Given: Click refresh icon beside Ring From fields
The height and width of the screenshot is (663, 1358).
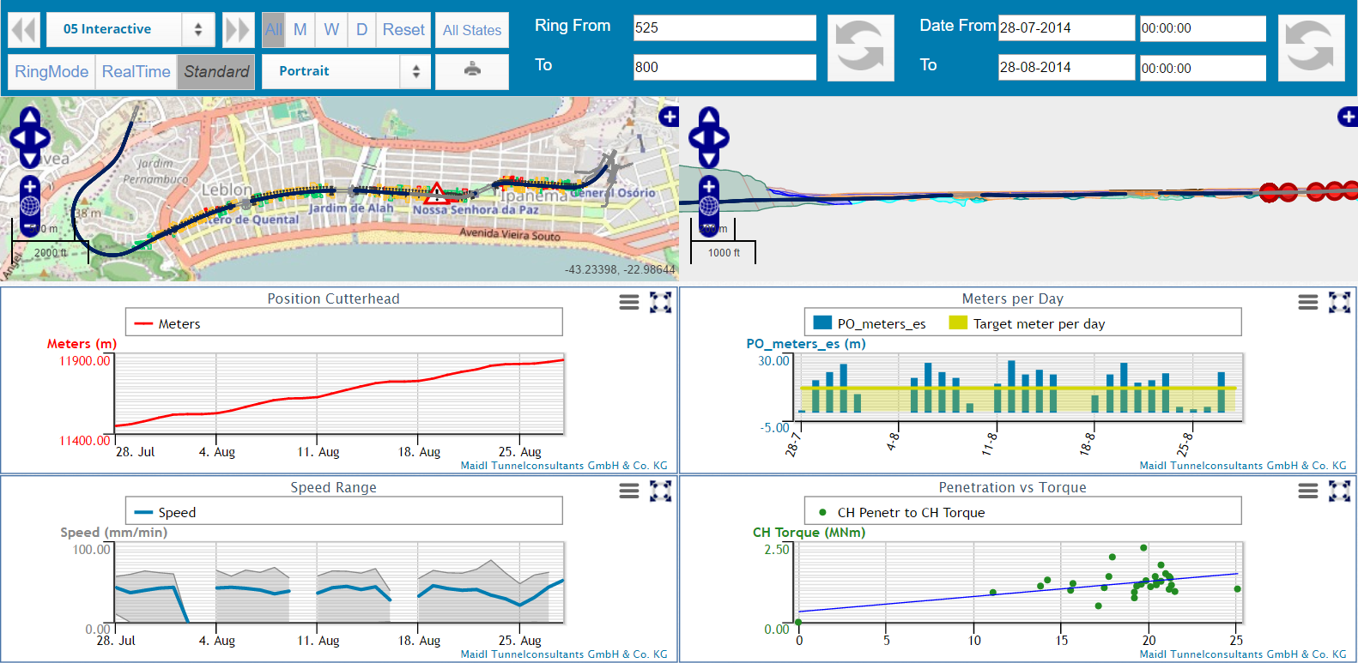Looking at the screenshot, I should 860,48.
